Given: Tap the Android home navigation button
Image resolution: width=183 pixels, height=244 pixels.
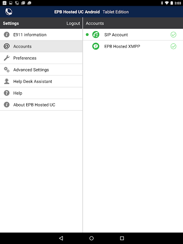Looking at the screenshot, I should pyautogui.click(x=91, y=238).
